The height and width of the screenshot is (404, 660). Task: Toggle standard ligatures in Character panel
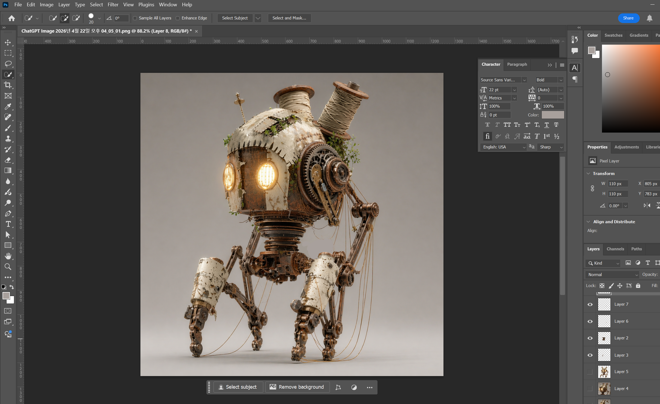(487, 136)
